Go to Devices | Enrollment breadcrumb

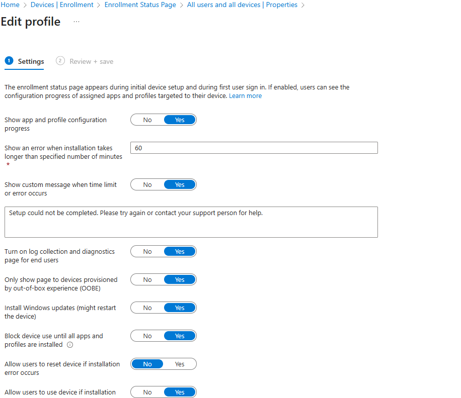point(62,5)
